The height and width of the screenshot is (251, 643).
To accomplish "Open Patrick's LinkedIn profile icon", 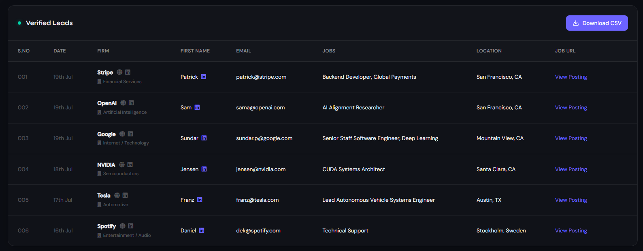I will pos(204,77).
